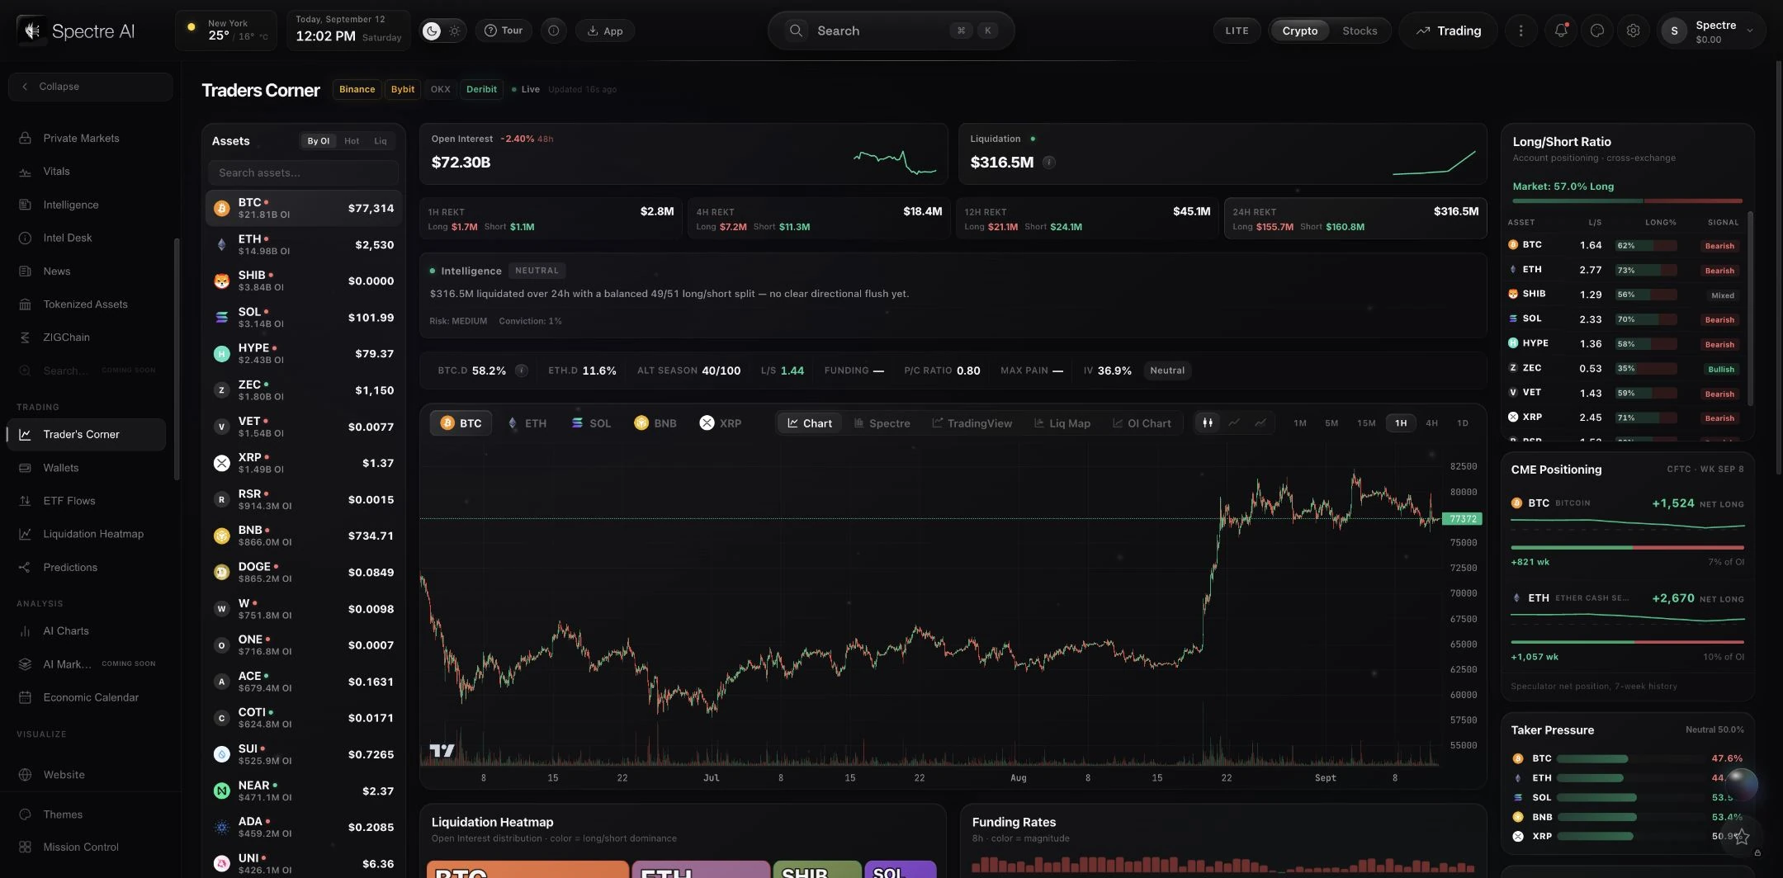The width and height of the screenshot is (1783, 878).
Task: Select the 24H REKT card
Action: (x=1355, y=219)
